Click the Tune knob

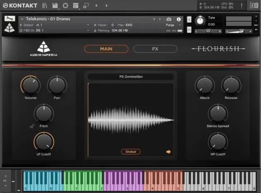[200, 21]
